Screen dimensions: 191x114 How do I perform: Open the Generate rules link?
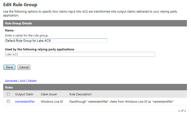tap(11, 81)
